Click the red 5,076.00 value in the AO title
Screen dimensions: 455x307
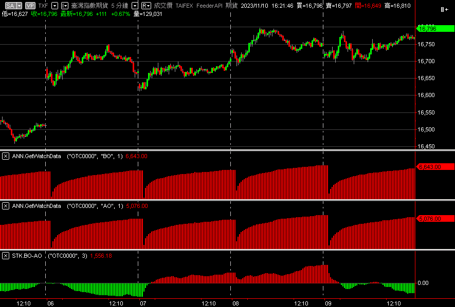coord(137,206)
